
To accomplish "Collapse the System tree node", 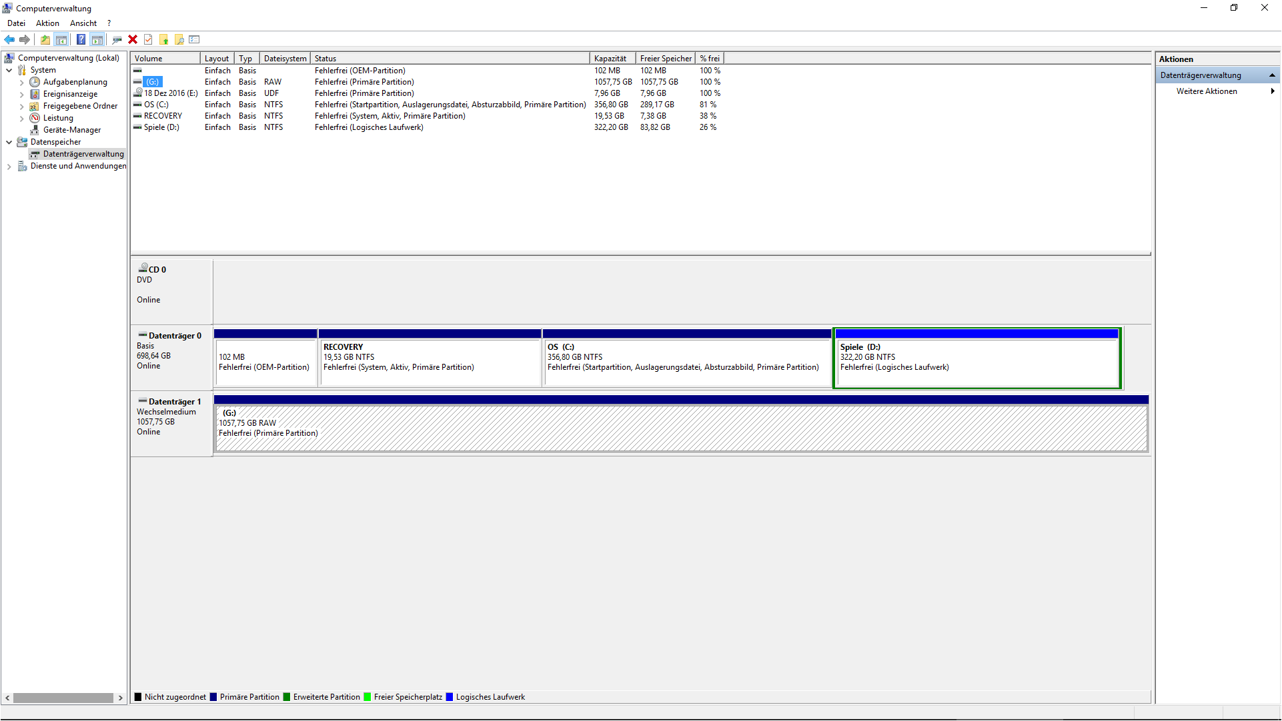I will click(x=9, y=70).
